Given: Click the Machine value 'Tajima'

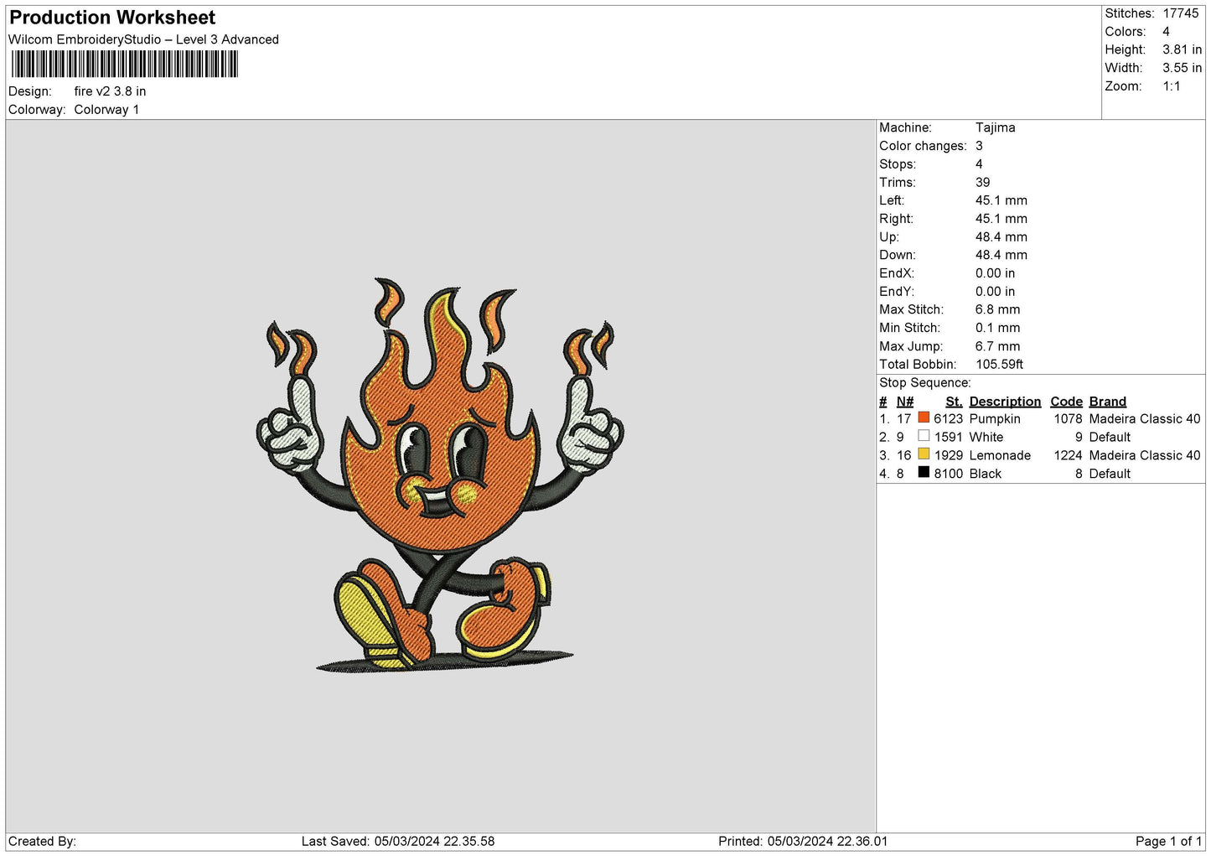Looking at the screenshot, I should (x=995, y=127).
